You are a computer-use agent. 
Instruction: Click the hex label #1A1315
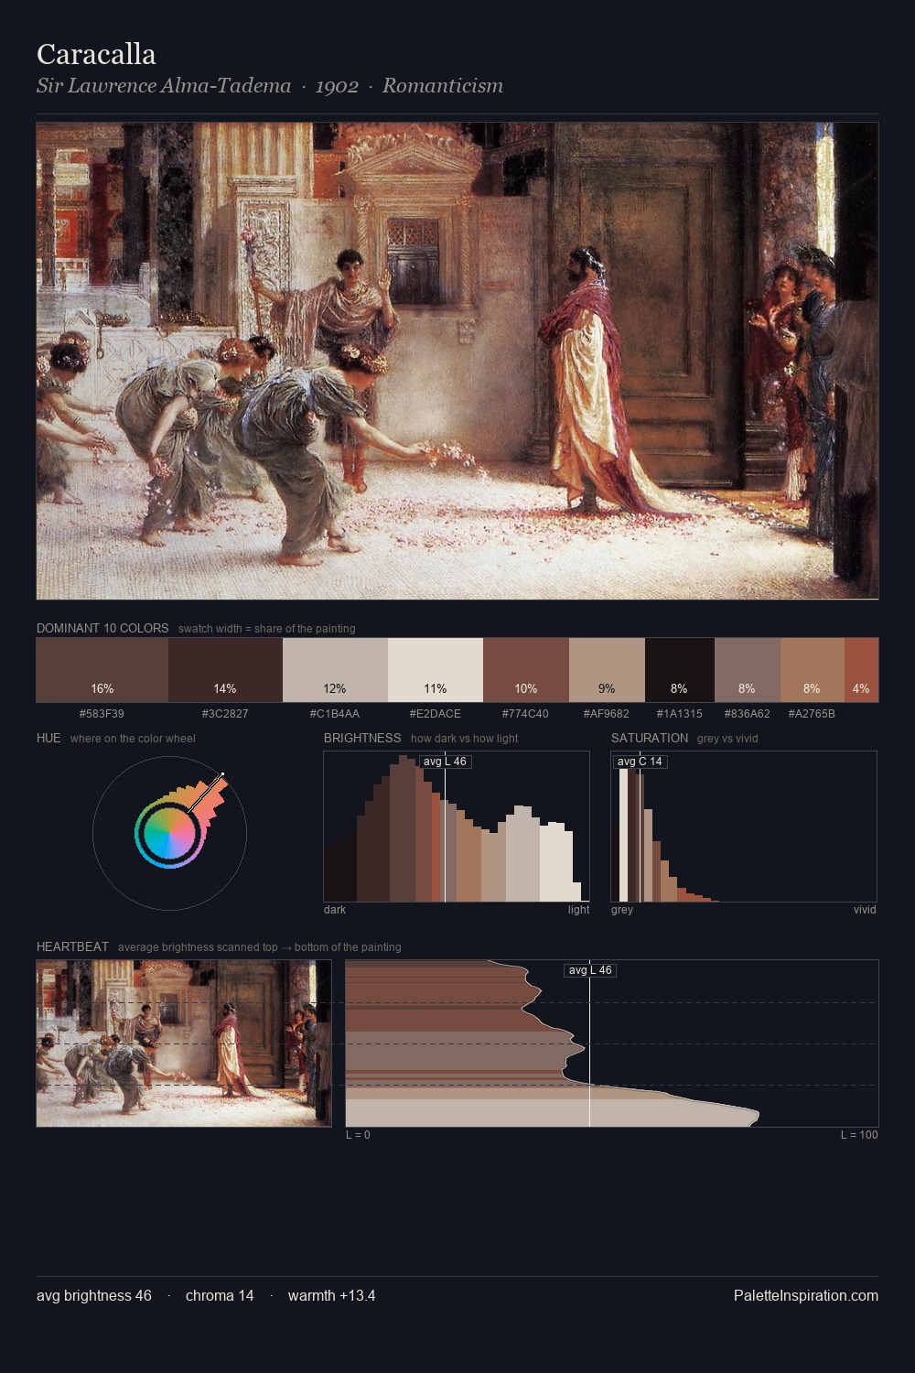pos(680,713)
